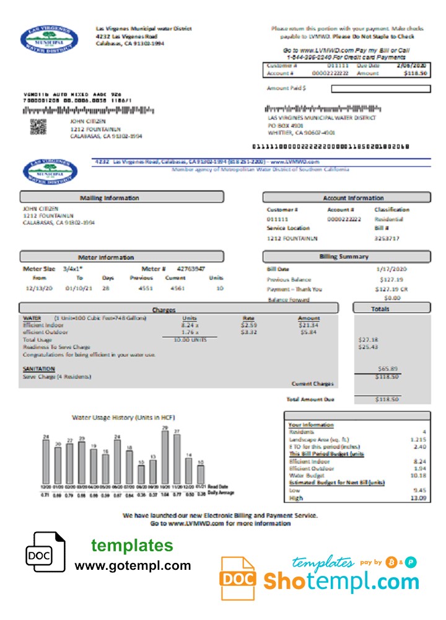This screenshot has width=446, height=620.
Task: Click the Billing Summary section header
Action: [x=346, y=257]
